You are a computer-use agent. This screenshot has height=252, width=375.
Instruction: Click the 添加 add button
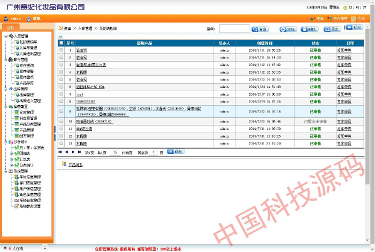click(x=287, y=29)
